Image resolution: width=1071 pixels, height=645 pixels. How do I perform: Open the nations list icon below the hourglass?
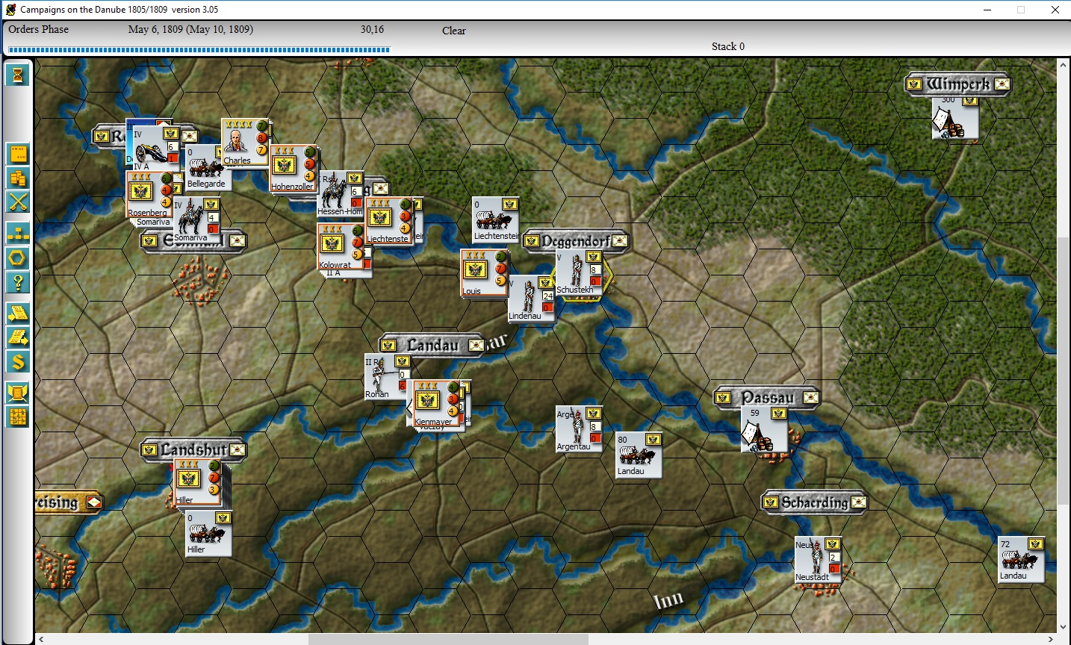[x=18, y=154]
